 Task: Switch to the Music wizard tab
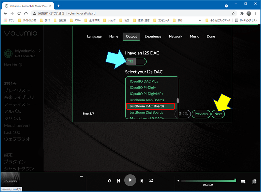tap(194, 36)
